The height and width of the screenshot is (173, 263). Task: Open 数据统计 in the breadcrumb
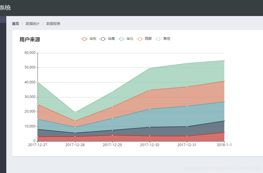33,24
